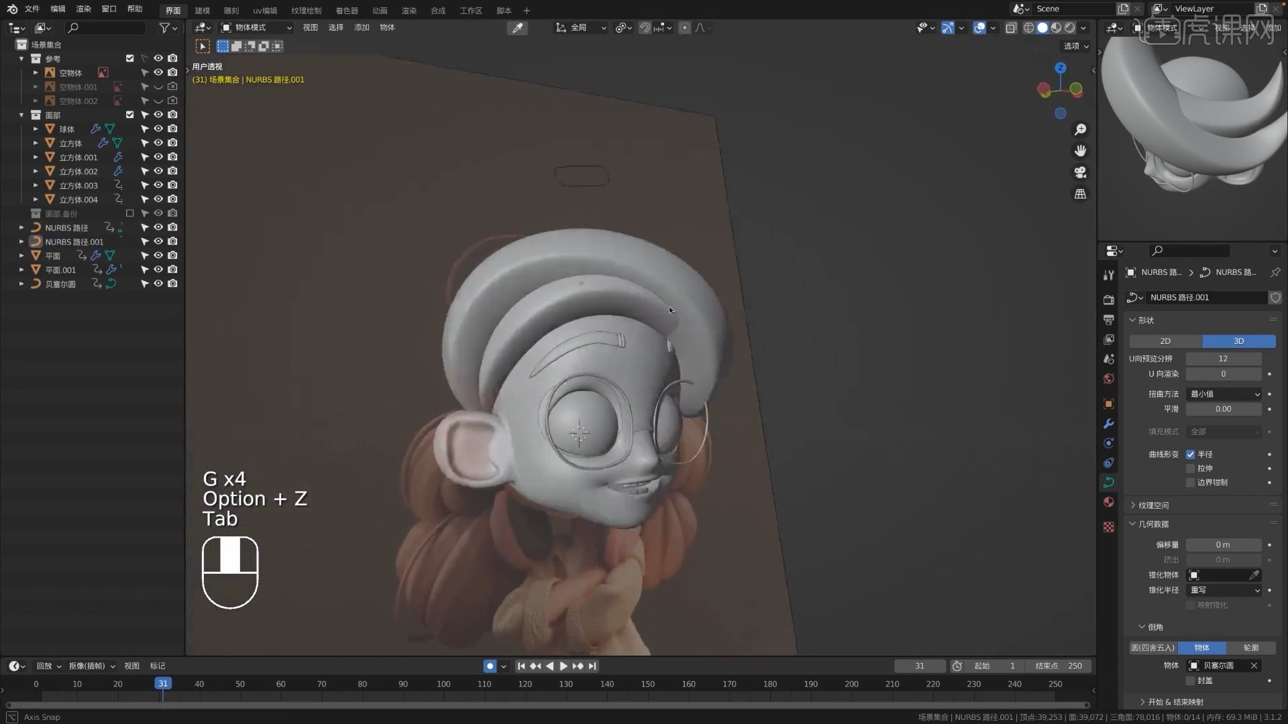Switch to the 雕刻 workspace tab
This screenshot has width=1288, height=724.
coord(231,10)
